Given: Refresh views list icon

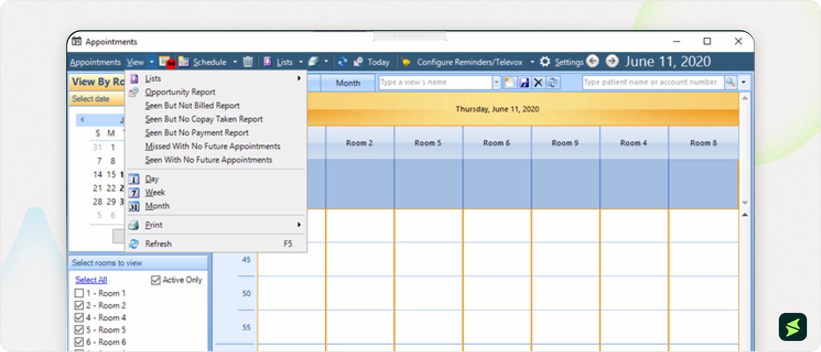Looking at the screenshot, I should click(x=553, y=82).
